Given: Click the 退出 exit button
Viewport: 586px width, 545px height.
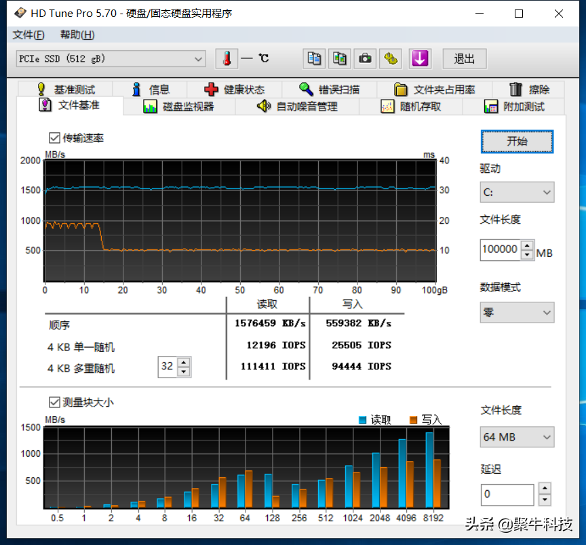Looking at the screenshot, I should pos(465,59).
